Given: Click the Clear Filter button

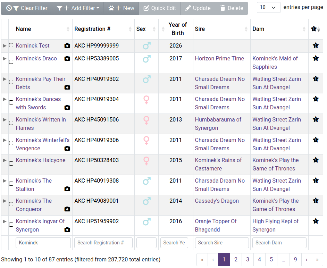Looking at the screenshot, I should (x=27, y=8).
